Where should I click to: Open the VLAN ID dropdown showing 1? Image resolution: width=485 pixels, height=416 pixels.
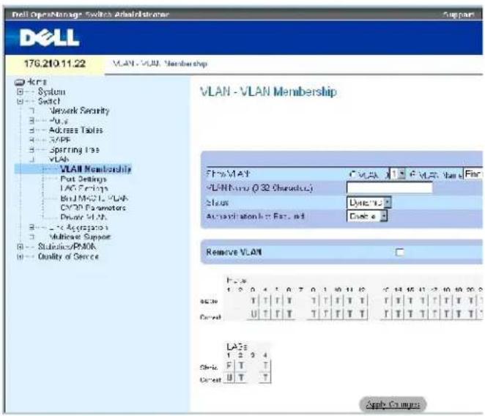(398, 174)
